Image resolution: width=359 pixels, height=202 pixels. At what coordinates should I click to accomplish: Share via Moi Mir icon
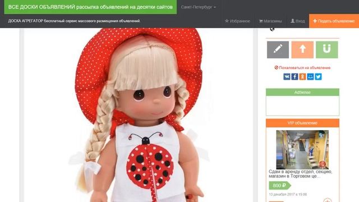310,76
